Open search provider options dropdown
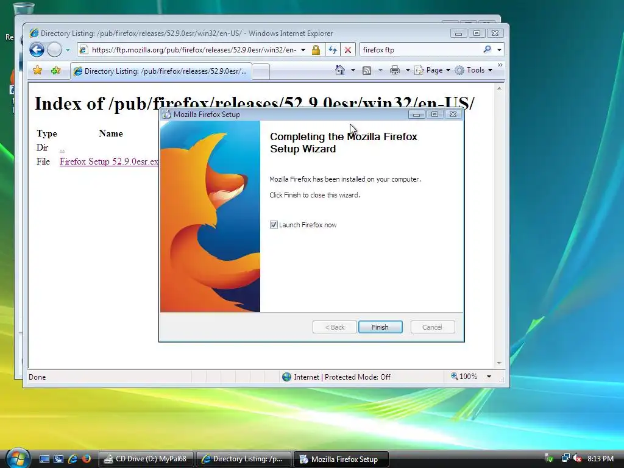Screen dimensions: 624x468 tap(499, 50)
